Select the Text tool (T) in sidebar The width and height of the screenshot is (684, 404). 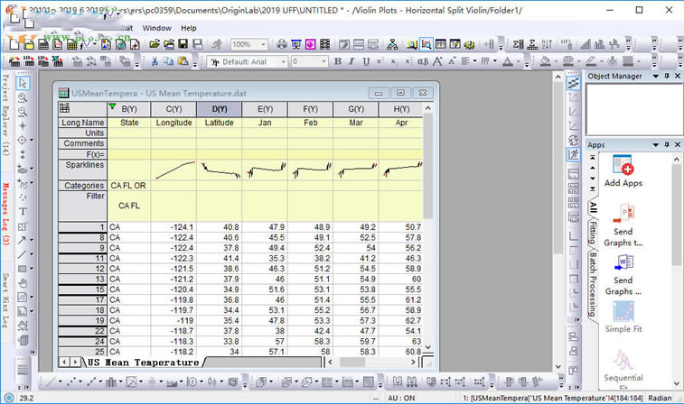click(x=23, y=212)
